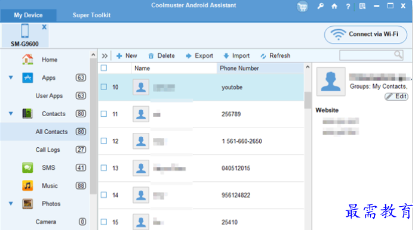
Task: Click avatar of contact row 12
Action: (x=141, y=141)
